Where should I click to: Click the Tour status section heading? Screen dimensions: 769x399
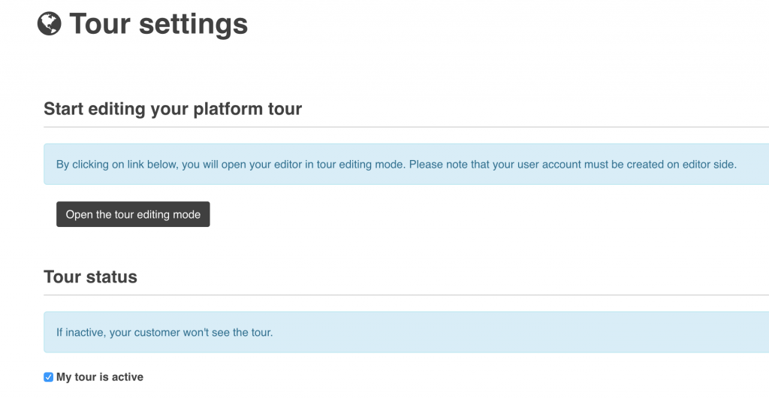[90, 277]
